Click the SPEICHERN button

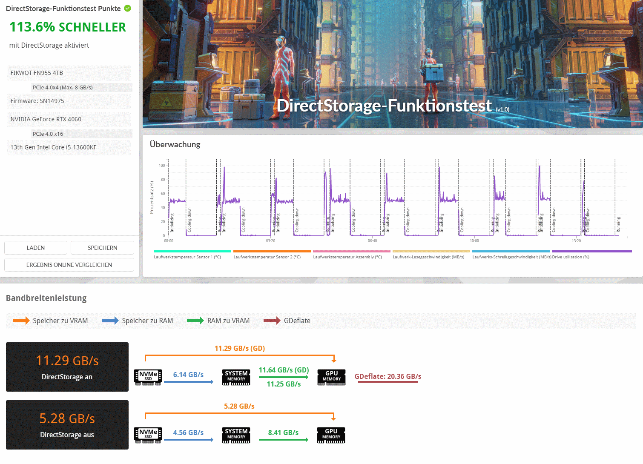pos(102,248)
